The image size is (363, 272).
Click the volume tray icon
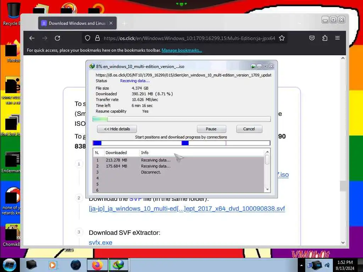(x=327, y=265)
